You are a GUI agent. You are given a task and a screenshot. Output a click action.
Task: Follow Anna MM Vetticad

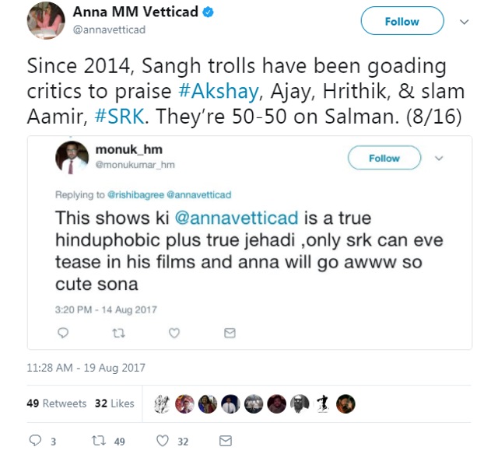(x=402, y=21)
